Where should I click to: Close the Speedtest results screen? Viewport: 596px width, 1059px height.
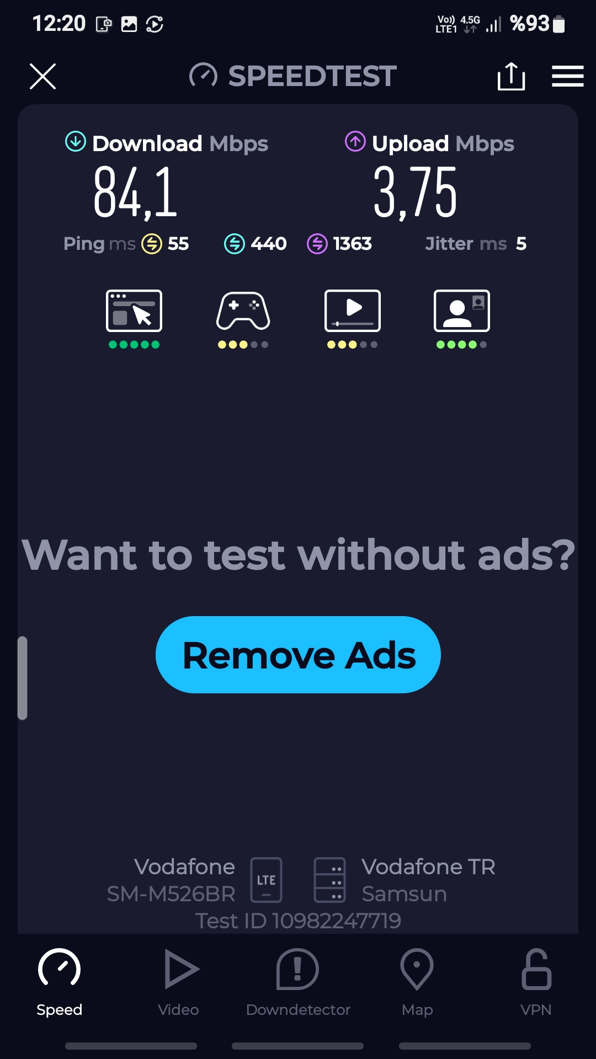(42, 76)
